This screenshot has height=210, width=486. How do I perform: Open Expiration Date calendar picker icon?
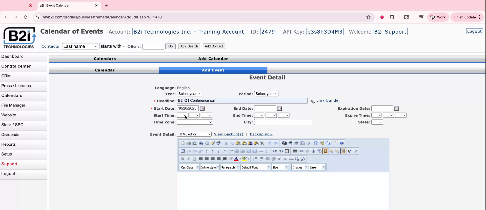(397, 108)
